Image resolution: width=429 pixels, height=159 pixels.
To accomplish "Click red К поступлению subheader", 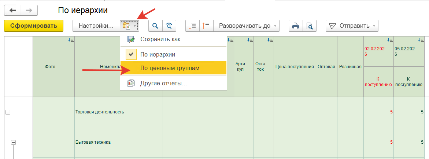I will 378,82.
